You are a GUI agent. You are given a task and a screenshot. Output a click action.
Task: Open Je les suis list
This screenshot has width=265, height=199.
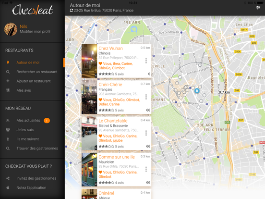pyautogui.click(x=25, y=130)
